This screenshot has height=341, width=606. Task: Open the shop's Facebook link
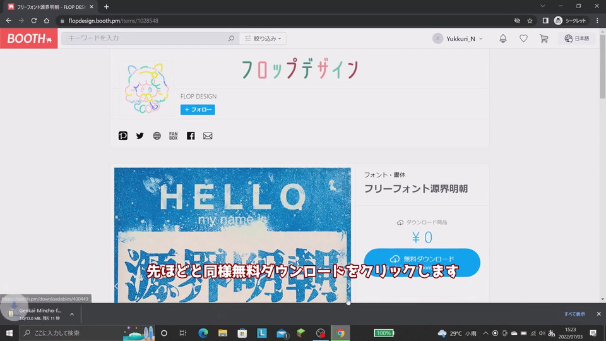coord(191,136)
